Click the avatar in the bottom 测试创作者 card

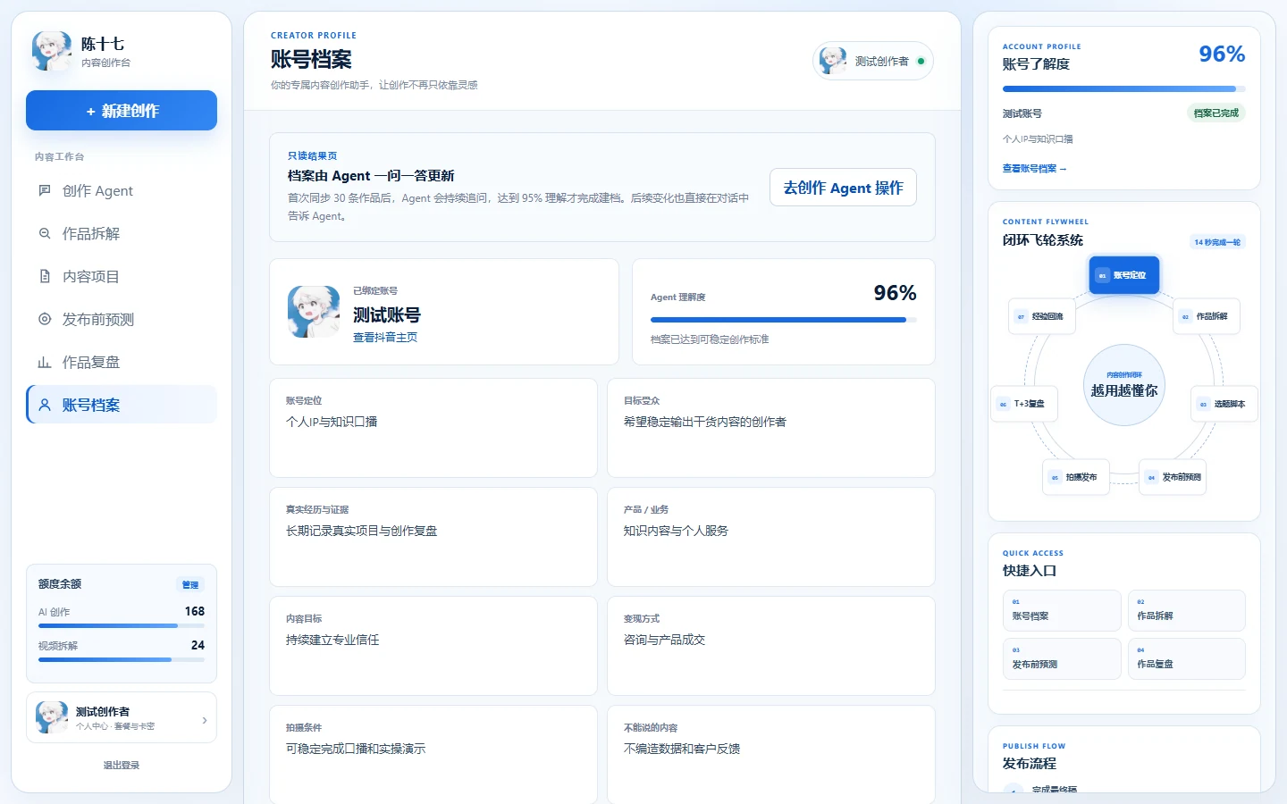(x=52, y=717)
